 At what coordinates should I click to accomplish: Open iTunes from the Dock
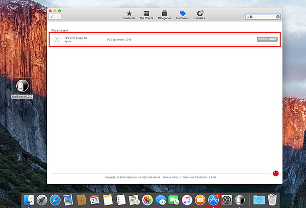pos(187,200)
